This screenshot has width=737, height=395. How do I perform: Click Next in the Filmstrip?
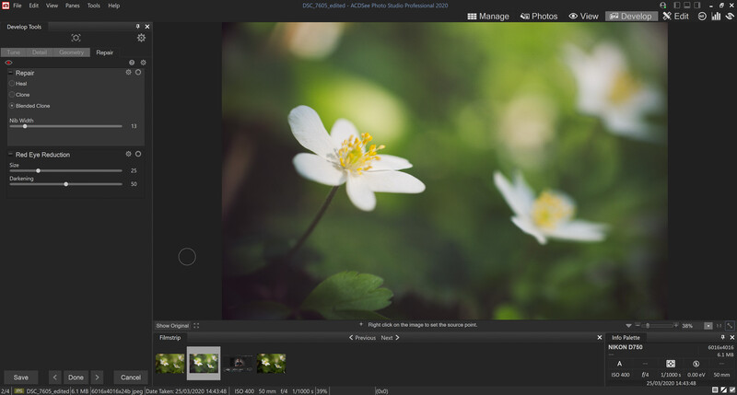(390, 338)
